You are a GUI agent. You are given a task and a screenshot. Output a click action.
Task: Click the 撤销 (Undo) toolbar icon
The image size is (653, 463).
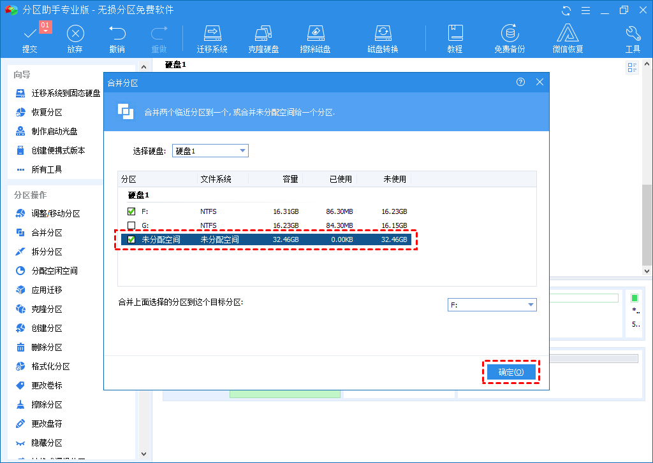coord(117,39)
